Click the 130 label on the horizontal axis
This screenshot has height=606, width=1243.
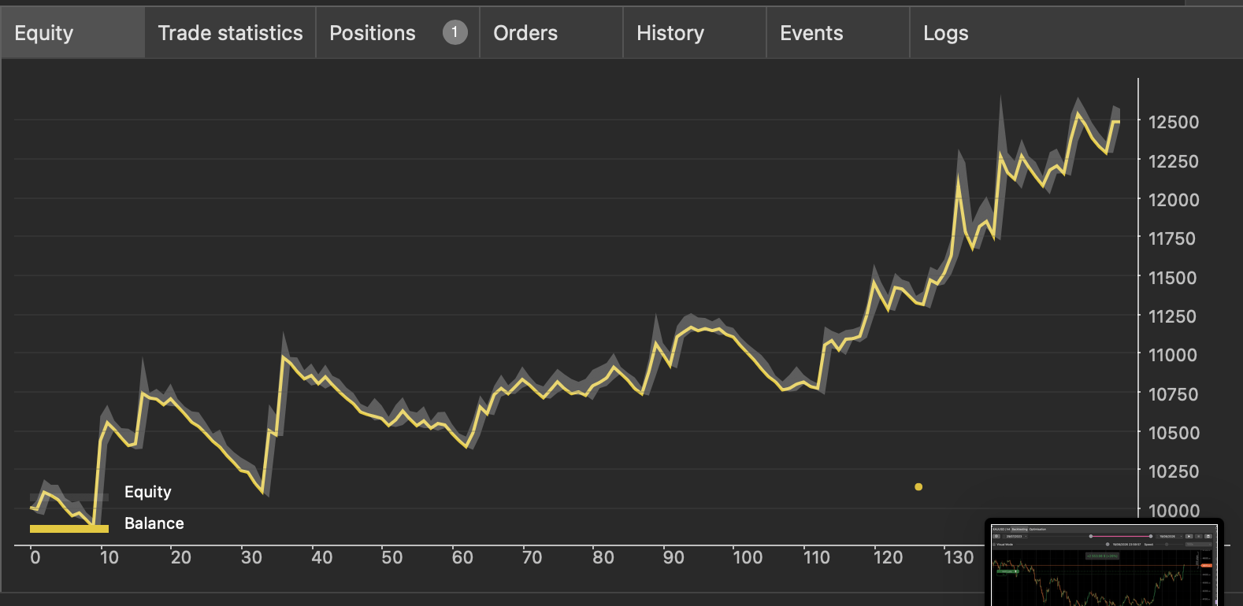[959, 557]
